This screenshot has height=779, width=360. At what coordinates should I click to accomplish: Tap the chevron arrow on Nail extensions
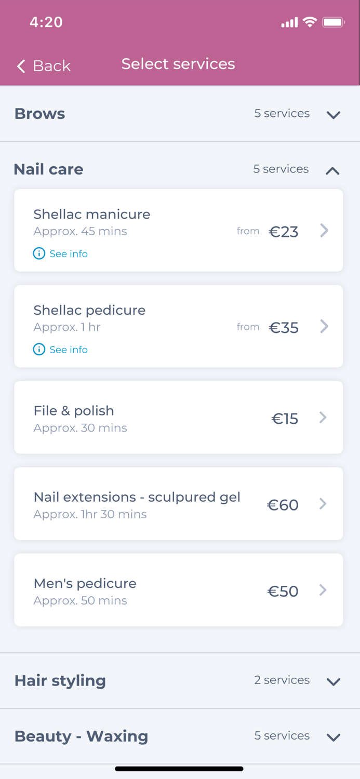[323, 504]
